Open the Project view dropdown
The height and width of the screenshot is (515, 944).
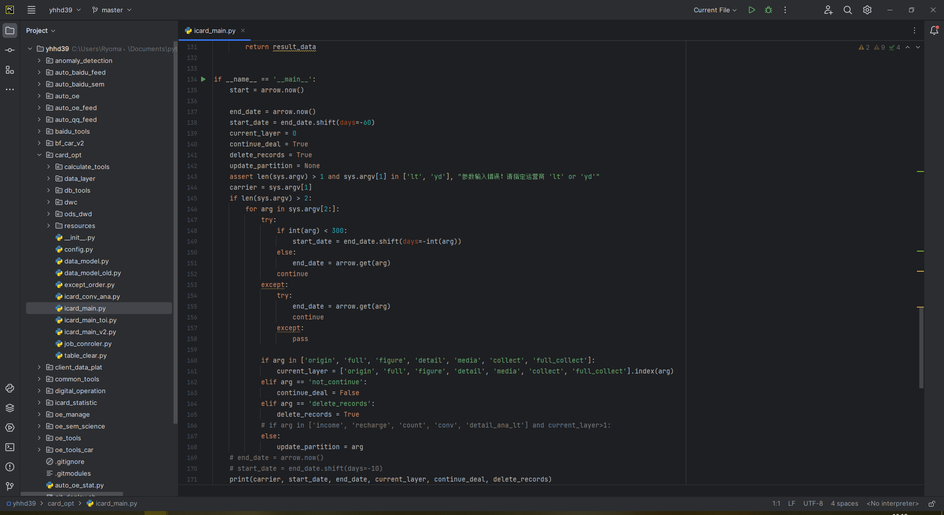click(40, 30)
